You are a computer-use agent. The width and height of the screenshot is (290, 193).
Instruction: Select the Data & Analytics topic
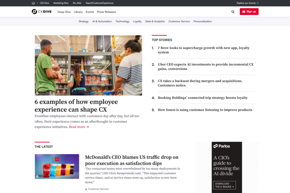[155, 21]
